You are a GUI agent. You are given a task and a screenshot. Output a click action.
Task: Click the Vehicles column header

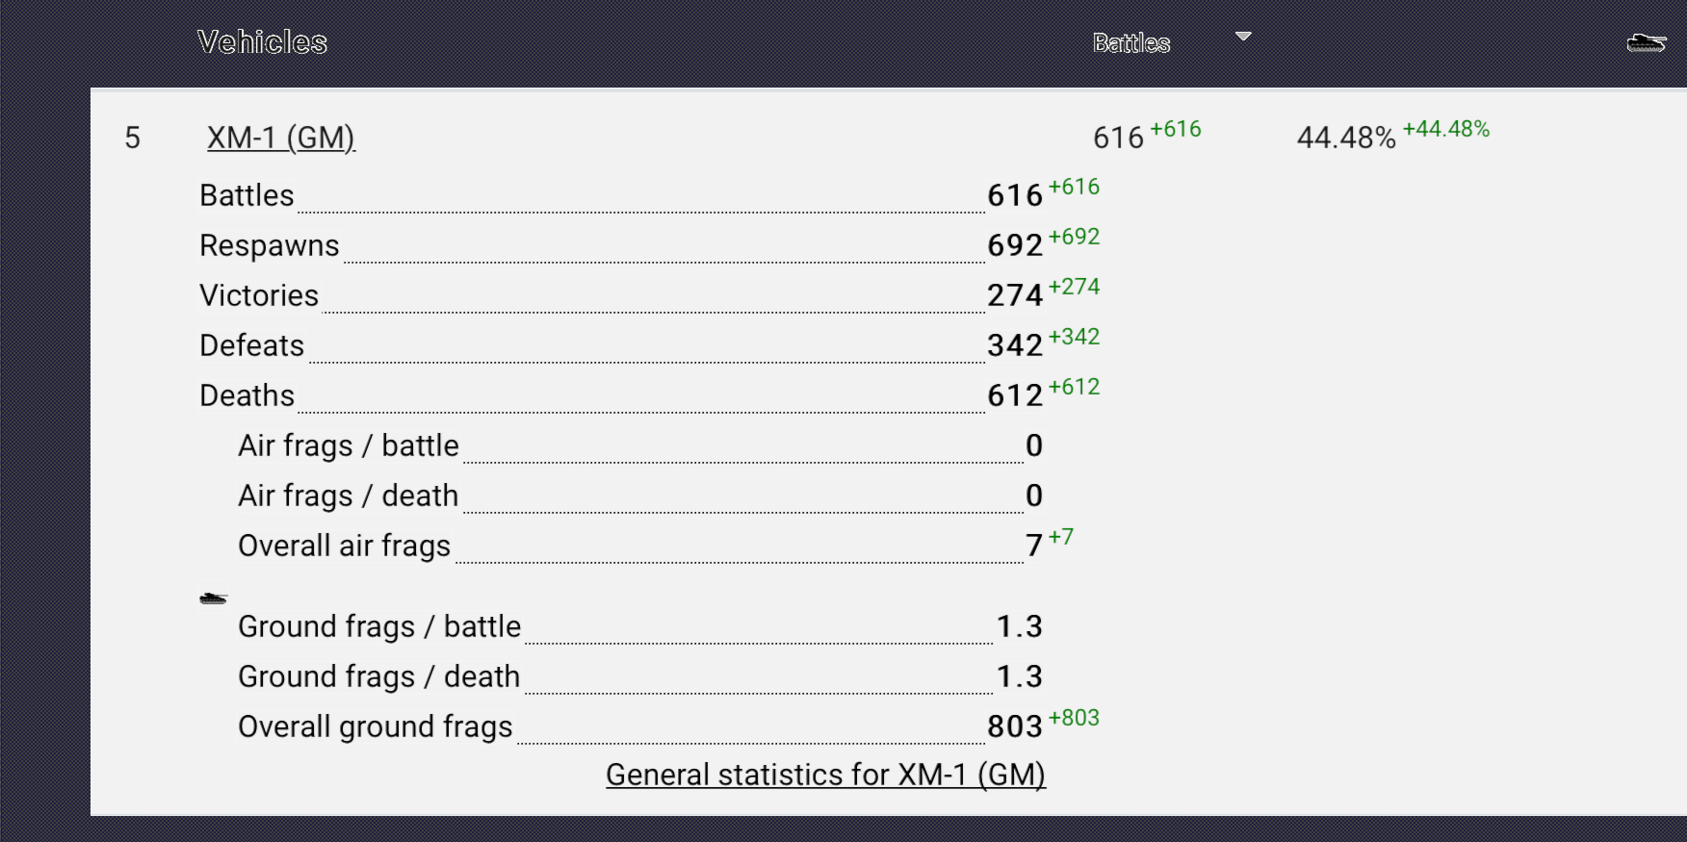pyautogui.click(x=262, y=42)
